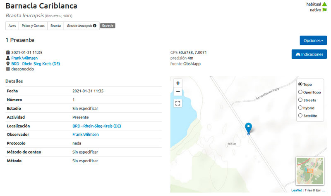Viewport: 331px width, 196px height.
Task: Go to Patos y Gansos breadcrumb
Action: (x=33, y=26)
